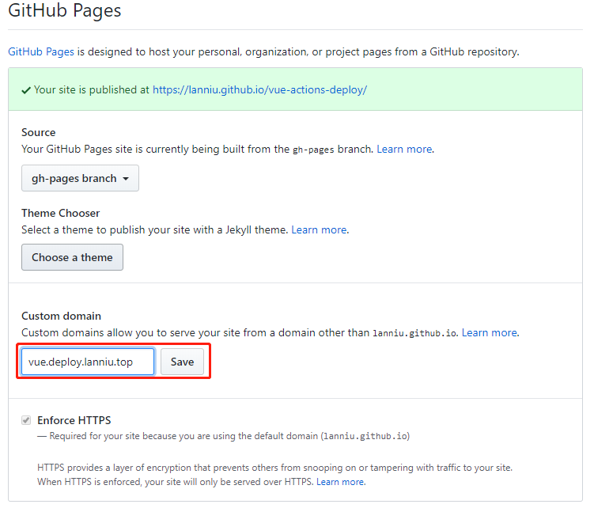The image size is (594, 508).
Task: Focus the custom domain input field
Action: coord(88,362)
